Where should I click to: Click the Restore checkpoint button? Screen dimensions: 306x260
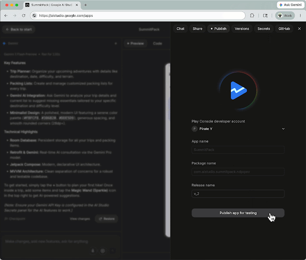point(107,219)
